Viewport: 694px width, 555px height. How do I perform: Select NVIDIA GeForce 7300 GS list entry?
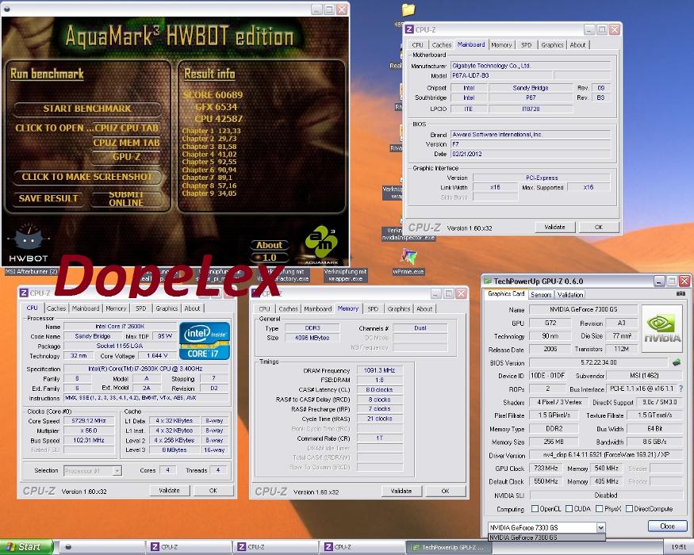[x=546, y=538]
